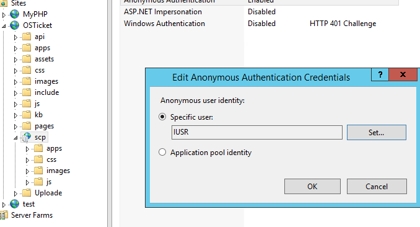Click Cancel in the credentials dialog

click(377, 186)
